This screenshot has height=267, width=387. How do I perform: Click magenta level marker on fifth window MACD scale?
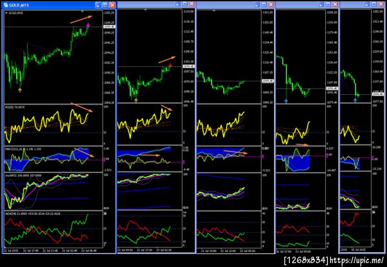(x=373, y=157)
